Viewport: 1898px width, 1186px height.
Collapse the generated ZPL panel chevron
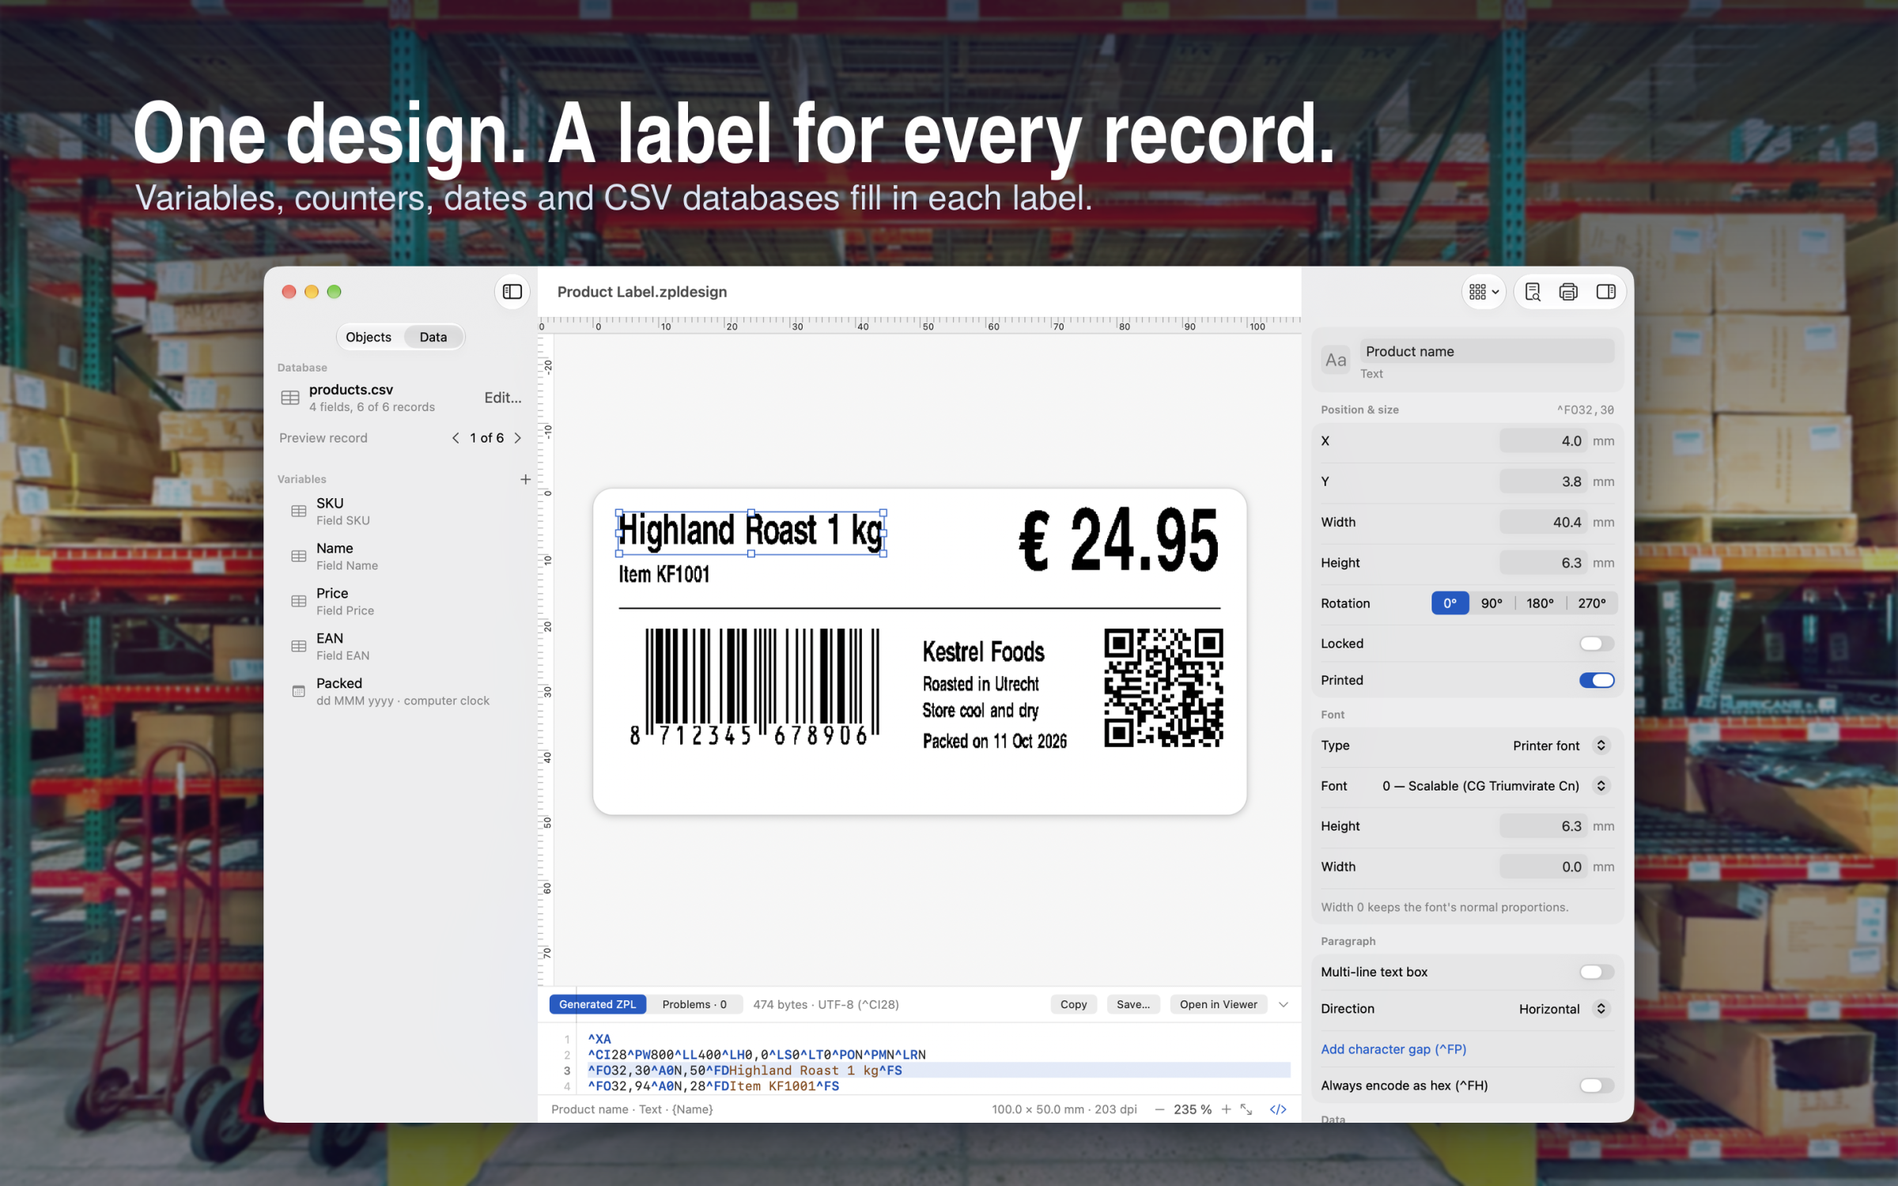[x=1284, y=1005]
